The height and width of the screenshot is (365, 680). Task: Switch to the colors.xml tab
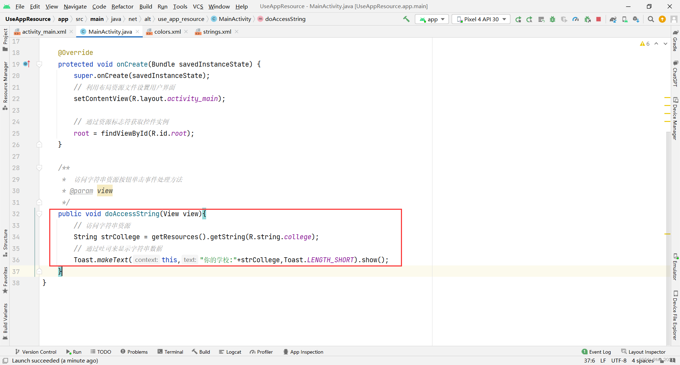tap(167, 32)
